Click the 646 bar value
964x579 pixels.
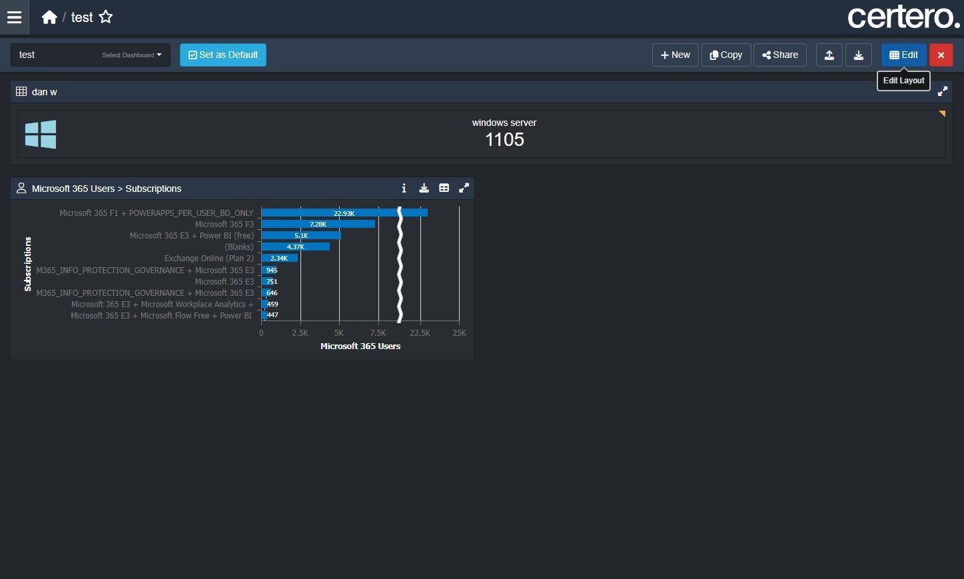pyautogui.click(x=272, y=293)
